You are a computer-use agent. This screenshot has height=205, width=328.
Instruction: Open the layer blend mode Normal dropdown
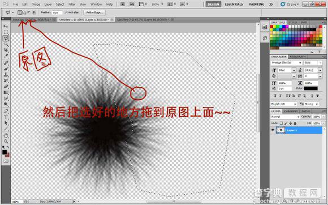285,117
